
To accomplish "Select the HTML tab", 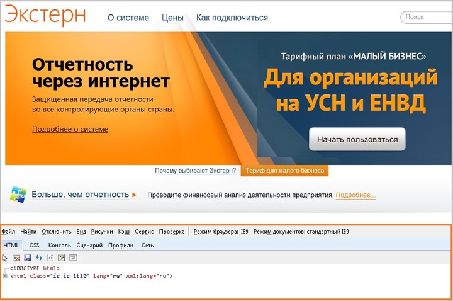I will tap(11, 245).
